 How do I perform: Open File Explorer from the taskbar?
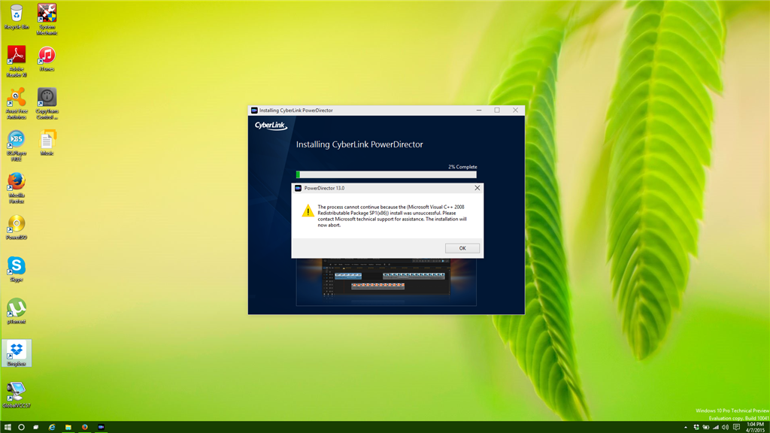coord(68,427)
